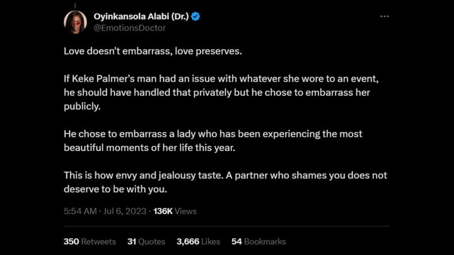Select the line 'Love doesn't embarrass, love preserves.'
454x255 pixels.
tap(153, 51)
